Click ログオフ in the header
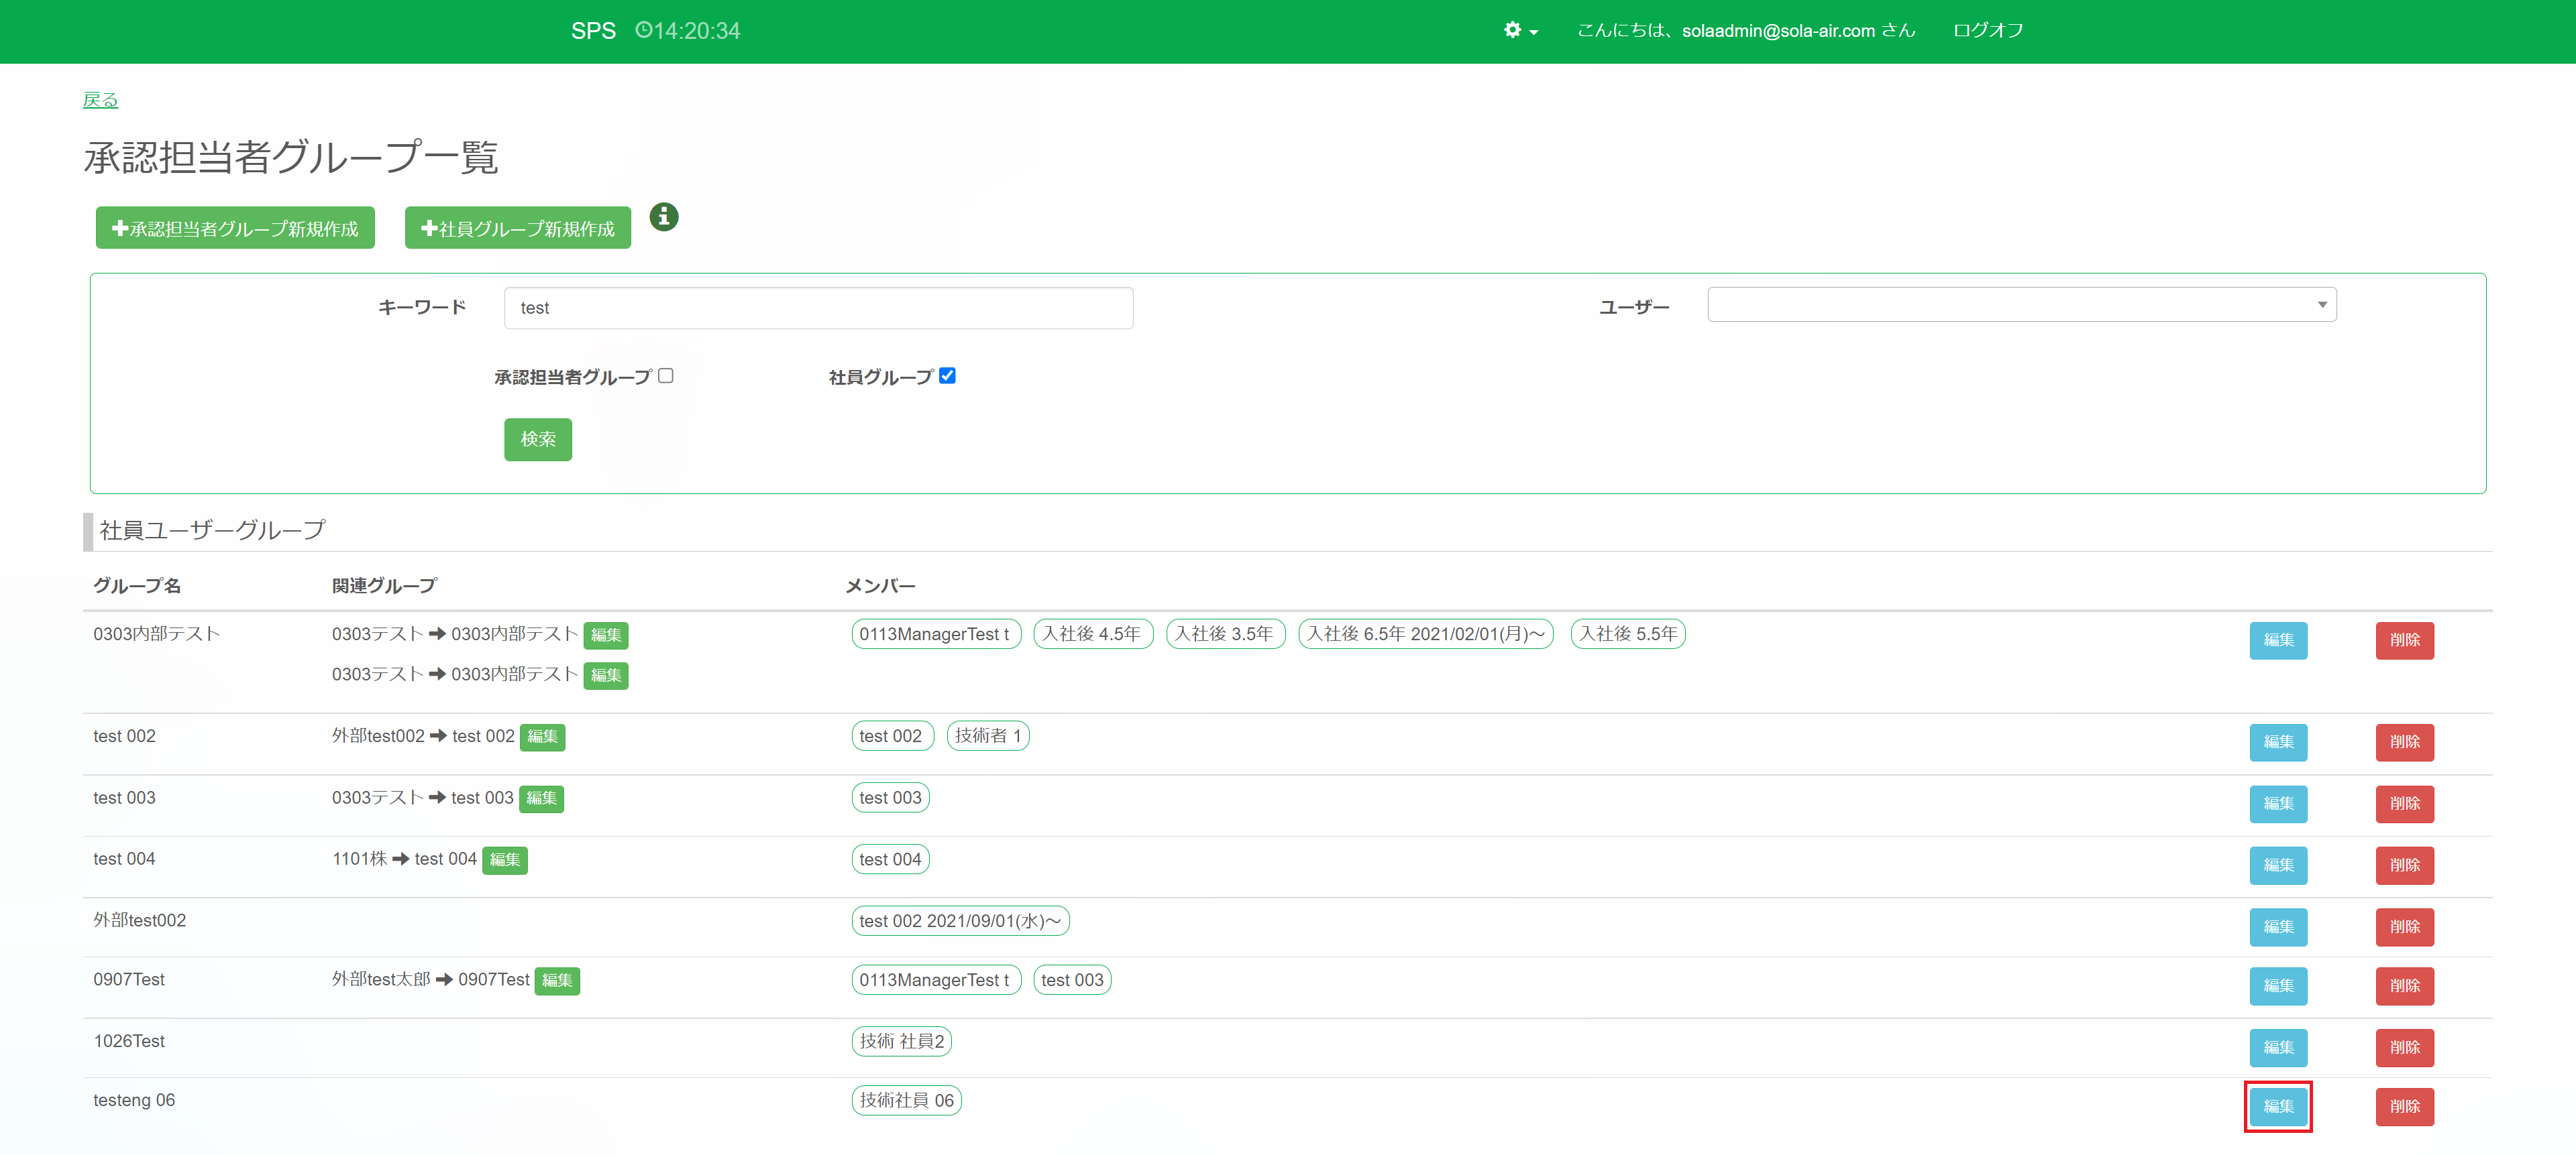The height and width of the screenshot is (1155, 2576). (x=1987, y=31)
